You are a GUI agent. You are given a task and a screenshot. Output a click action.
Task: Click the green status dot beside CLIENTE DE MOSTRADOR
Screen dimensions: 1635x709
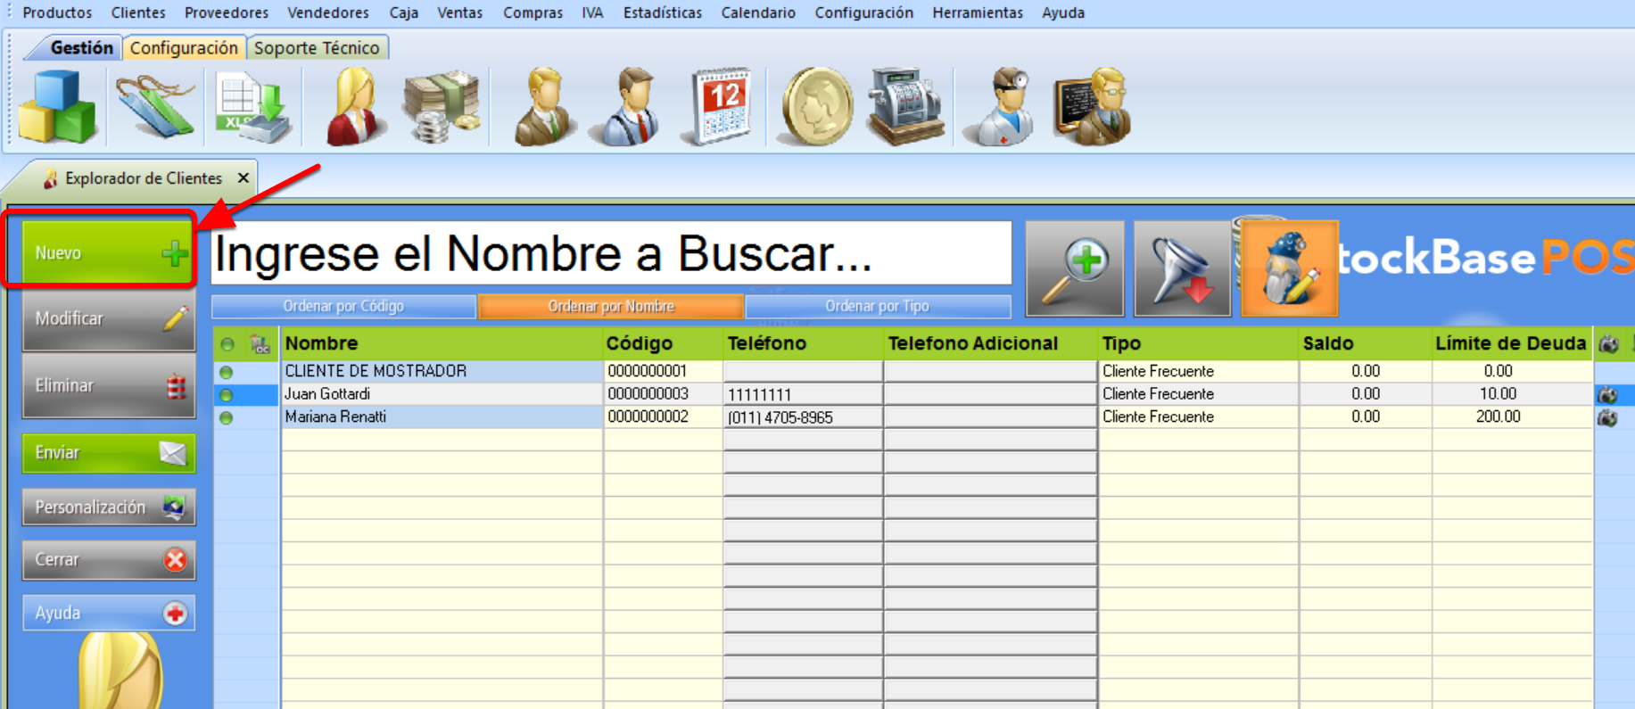coord(227,372)
